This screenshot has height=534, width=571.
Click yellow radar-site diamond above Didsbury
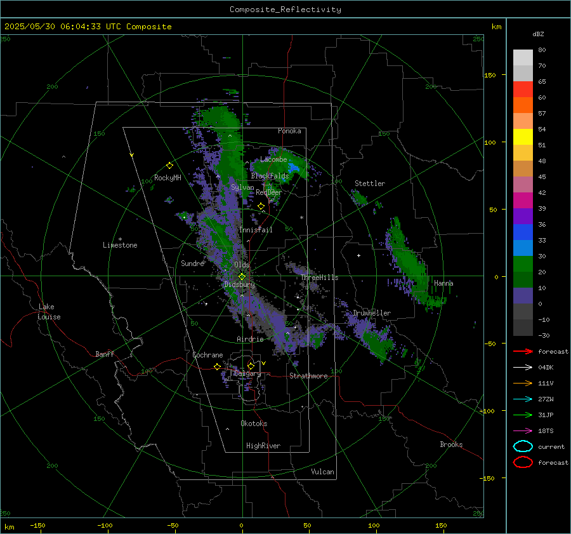[242, 277]
